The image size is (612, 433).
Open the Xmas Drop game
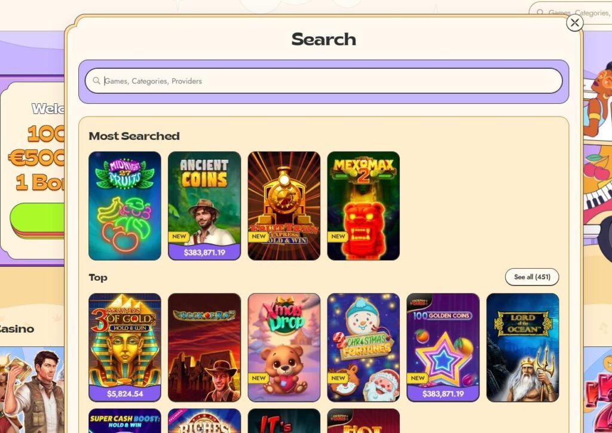coord(284,347)
